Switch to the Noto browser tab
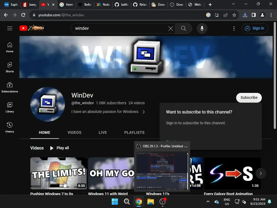This screenshot has width=277, height=208. (103, 5)
